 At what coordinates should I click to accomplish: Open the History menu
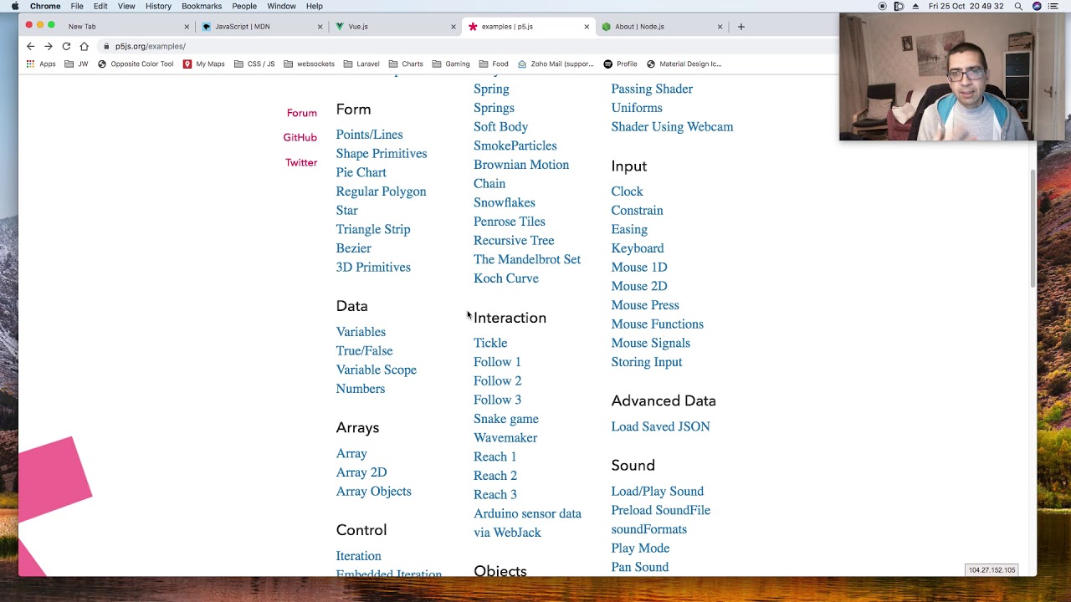pos(158,6)
